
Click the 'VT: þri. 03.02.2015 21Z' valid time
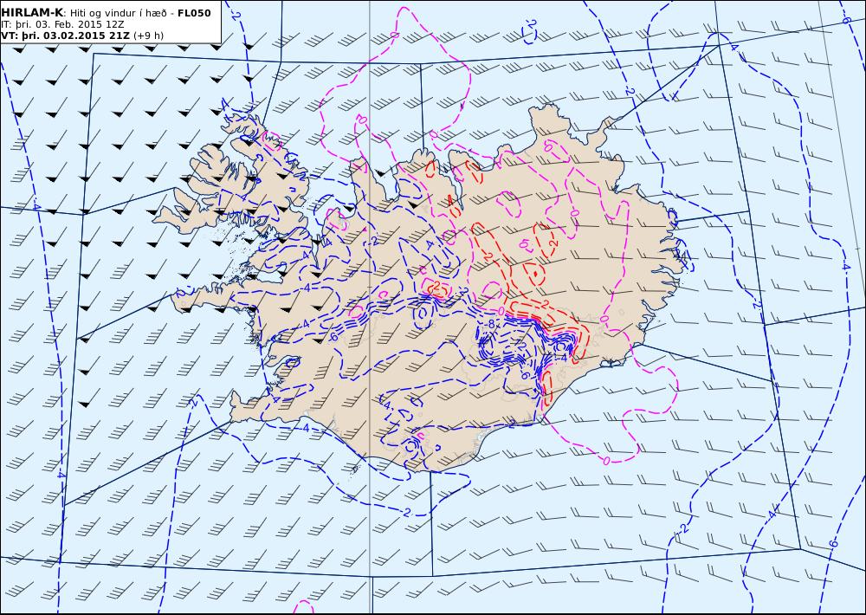[66, 36]
